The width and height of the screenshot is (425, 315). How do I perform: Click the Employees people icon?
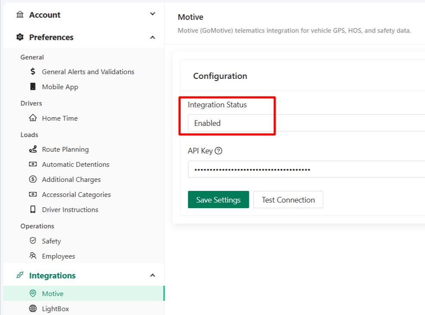click(33, 256)
